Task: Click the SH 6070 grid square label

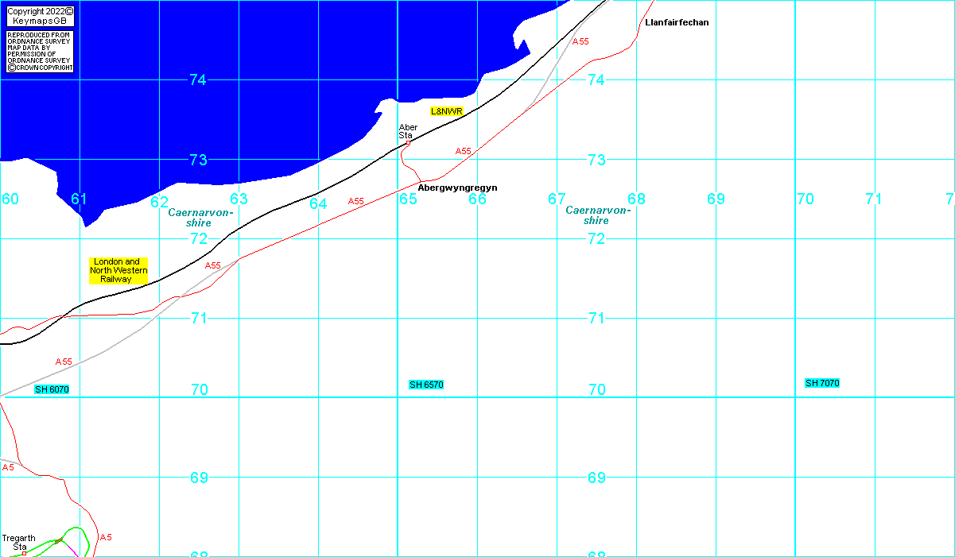Action: point(52,389)
